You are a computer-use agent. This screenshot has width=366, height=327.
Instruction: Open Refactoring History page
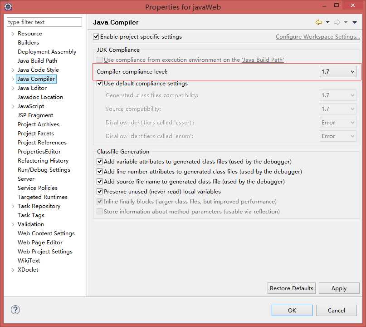click(43, 161)
